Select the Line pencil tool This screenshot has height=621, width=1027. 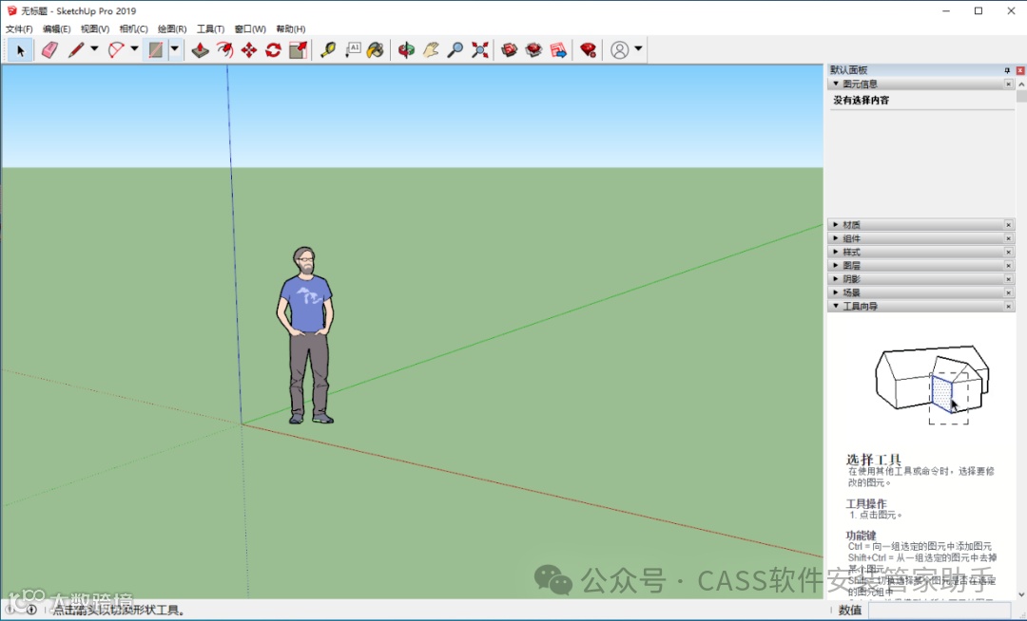(x=76, y=49)
